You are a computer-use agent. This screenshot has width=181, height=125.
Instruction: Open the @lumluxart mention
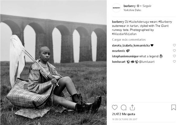[147, 62]
